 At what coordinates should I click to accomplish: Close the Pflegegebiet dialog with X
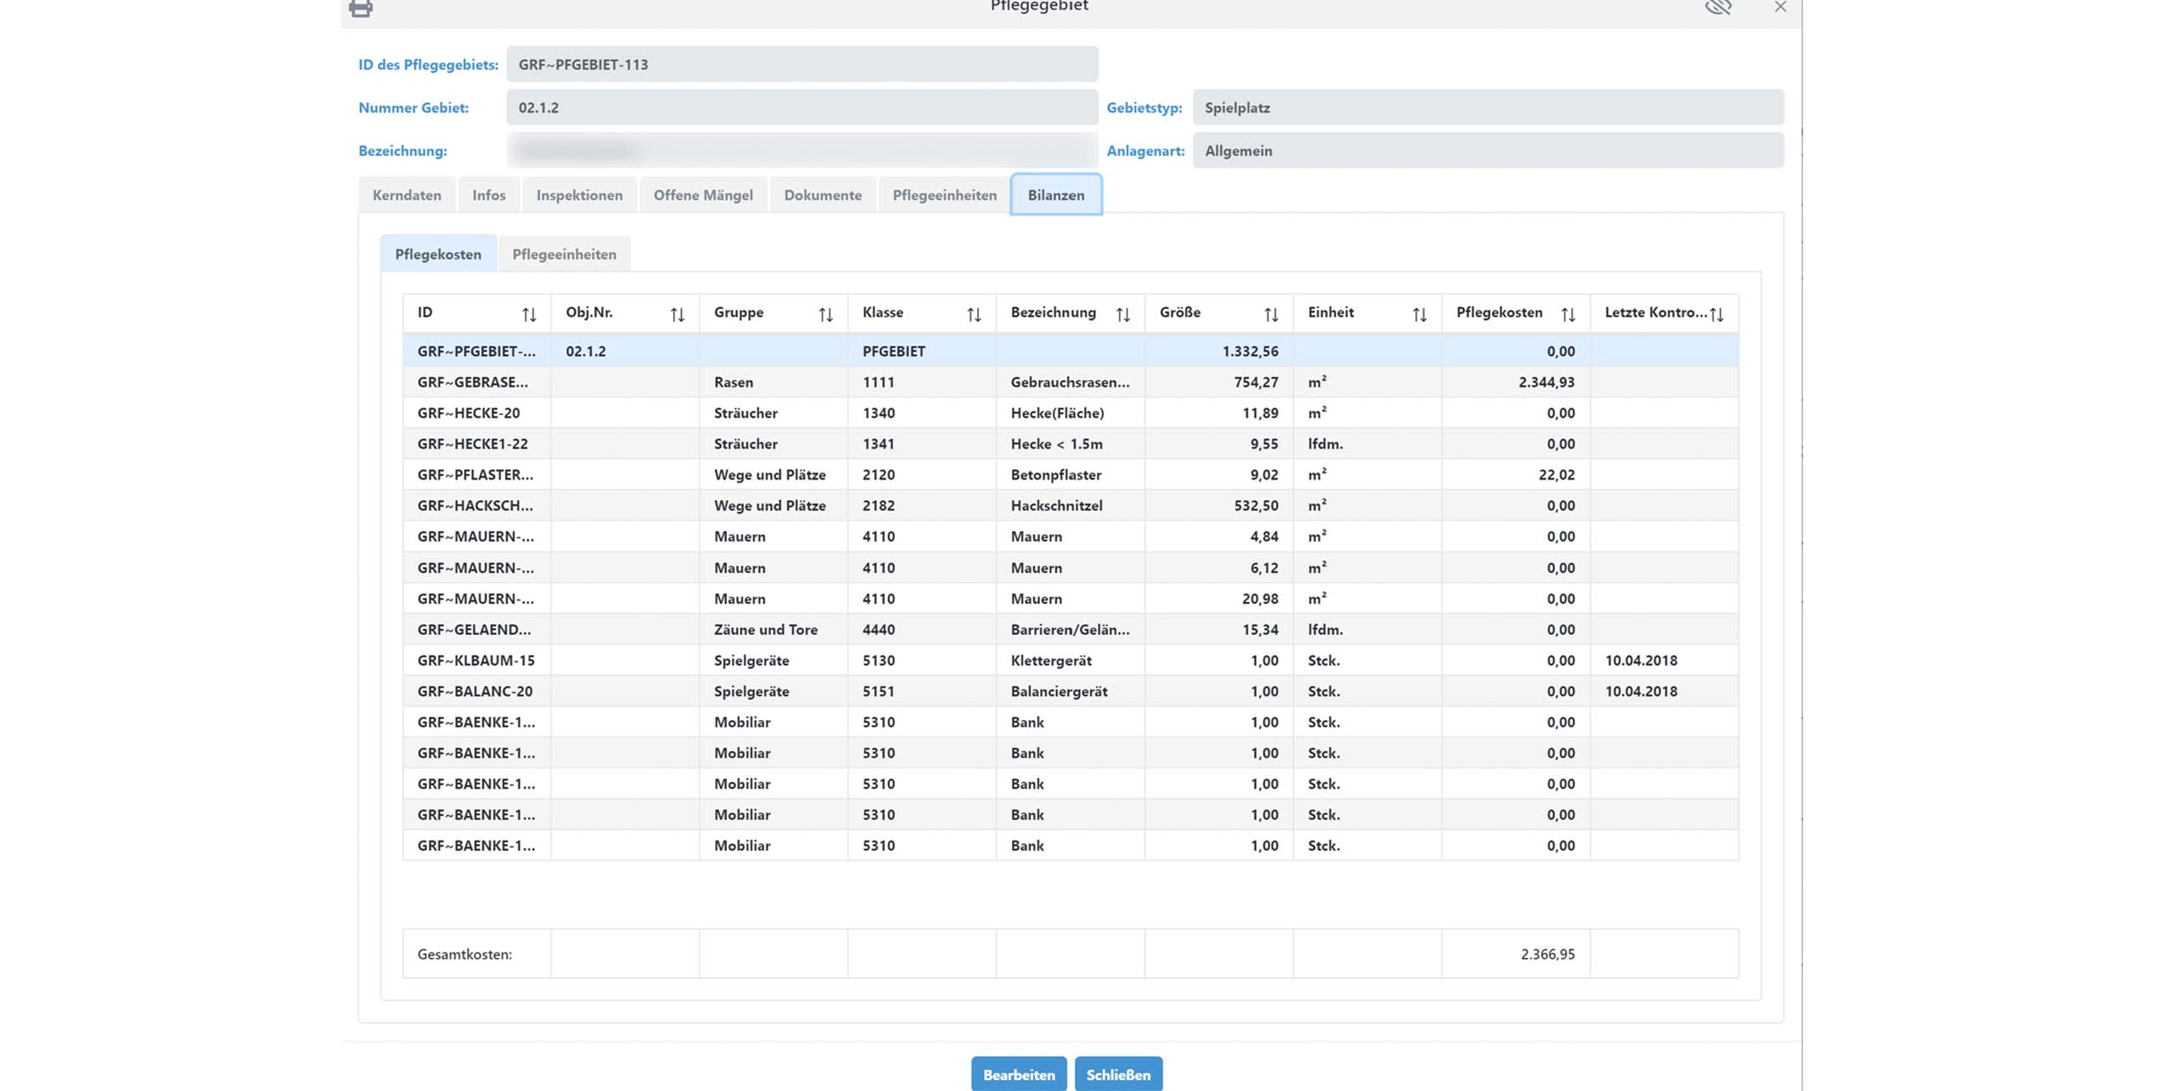click(x=1780, y=8)
